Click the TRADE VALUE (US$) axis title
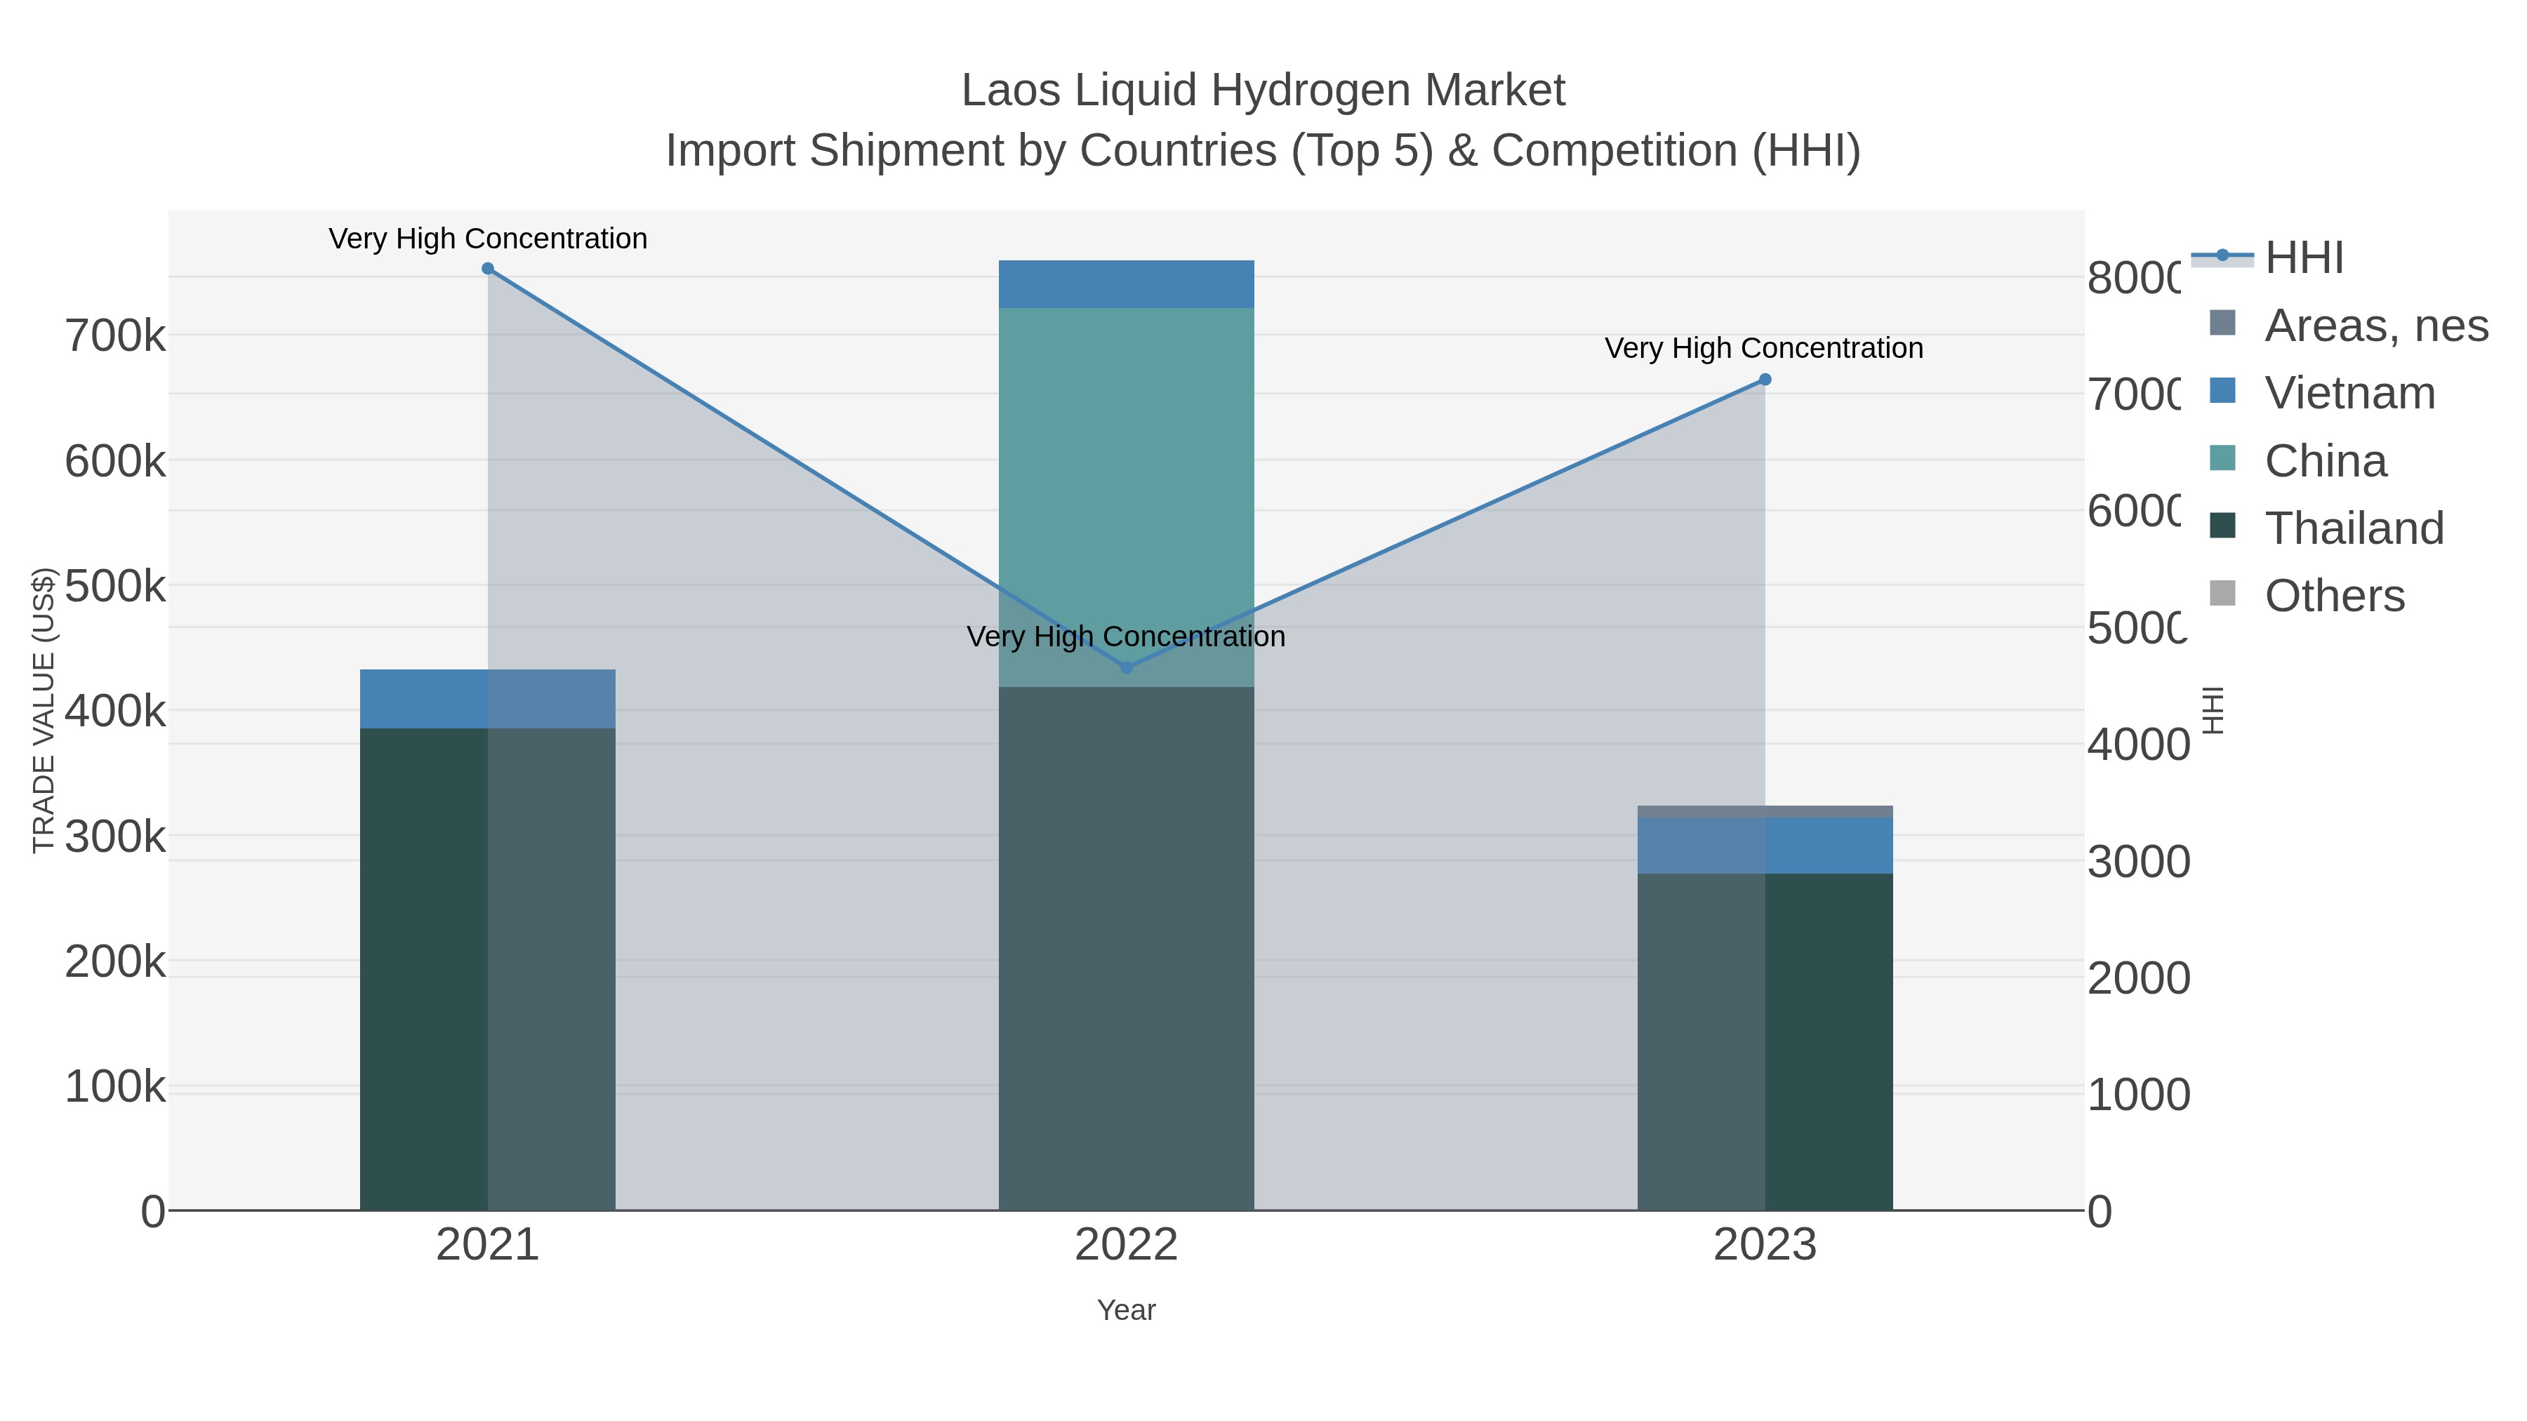This screenshot has width=2527, height=1421. click(44, 710)
